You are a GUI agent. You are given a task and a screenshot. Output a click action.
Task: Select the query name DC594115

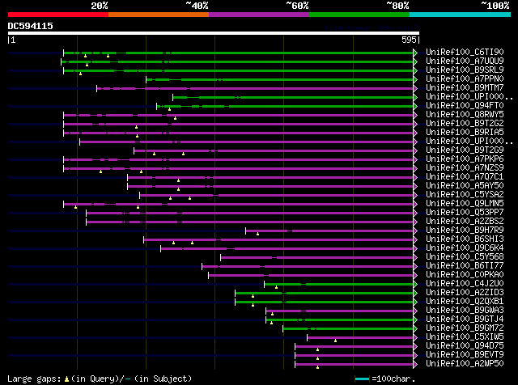(31, 26)
